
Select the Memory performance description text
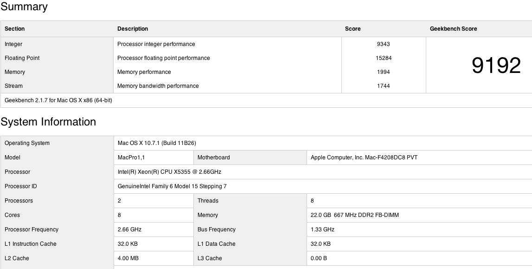[x=144, y=72]
